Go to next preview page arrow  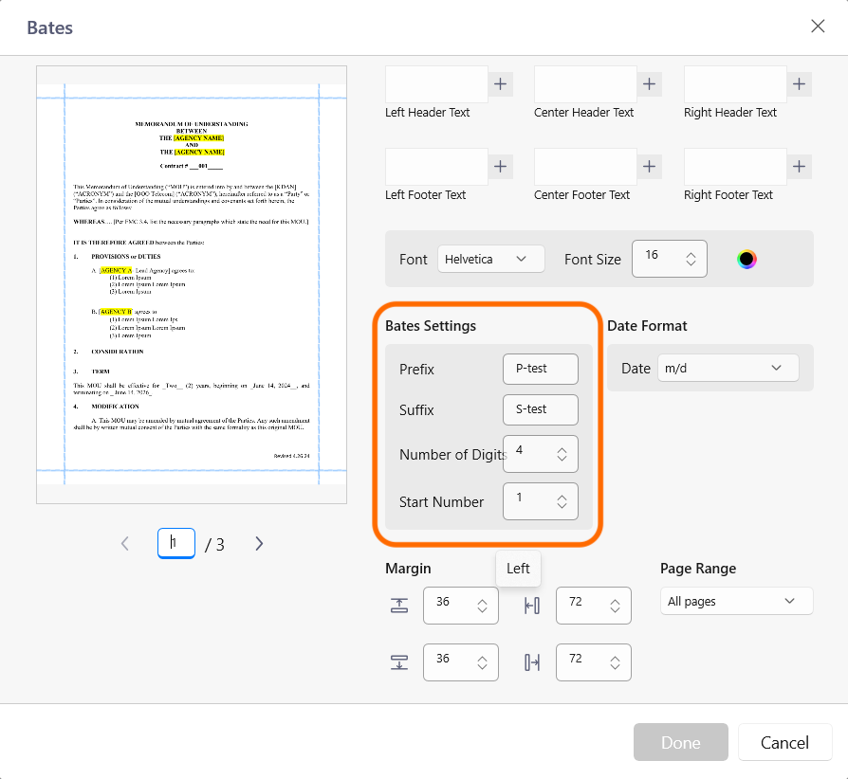[x=259, y=543]
